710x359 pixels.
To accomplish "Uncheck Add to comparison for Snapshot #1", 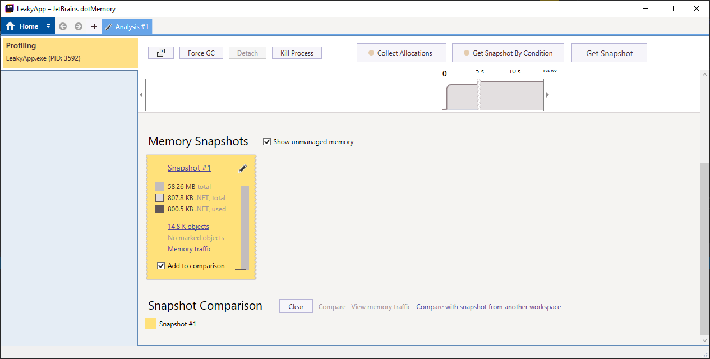I will 160,266.
